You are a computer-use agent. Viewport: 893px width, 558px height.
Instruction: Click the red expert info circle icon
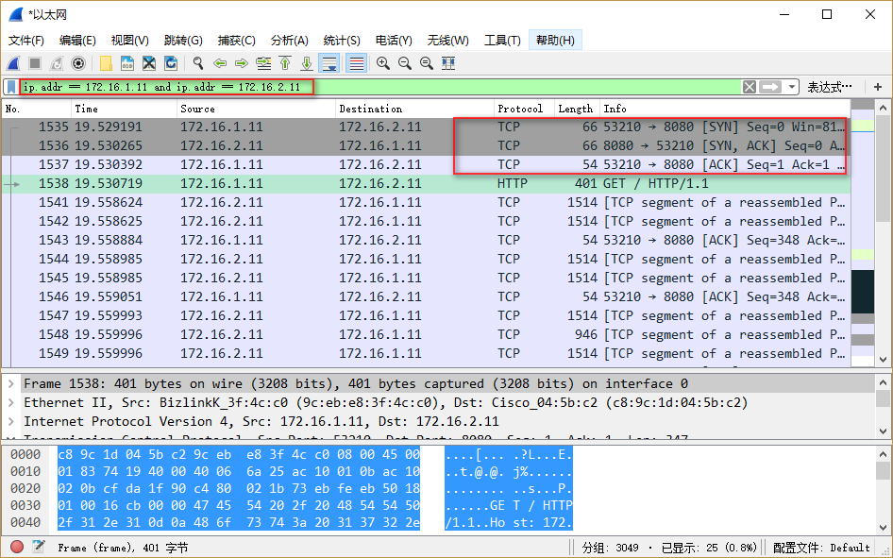pyautogui.click(x=17, y=548)
